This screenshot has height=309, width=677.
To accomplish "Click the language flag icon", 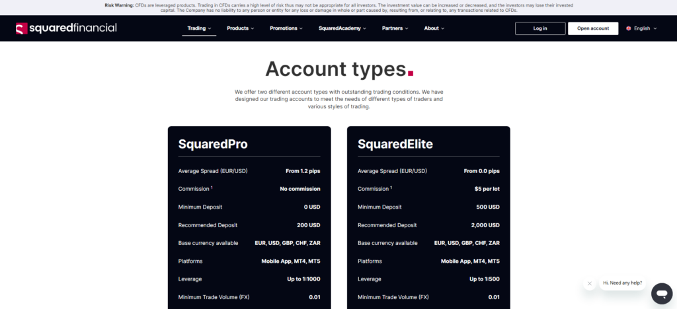I will [x=628, y=28].
